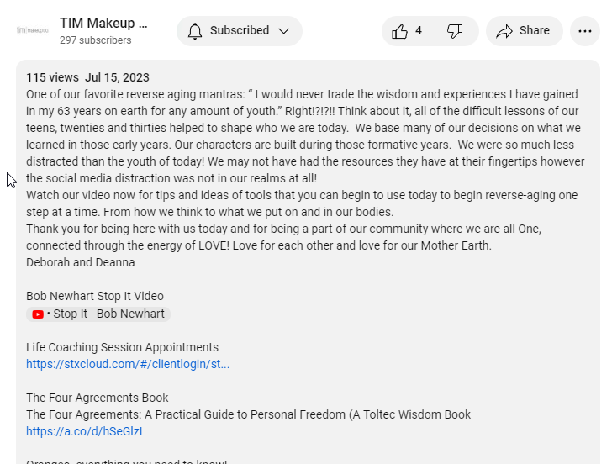Screen dimensions: 612x464
Task: Like the video with thumbs up
Action: pos(400,31)
